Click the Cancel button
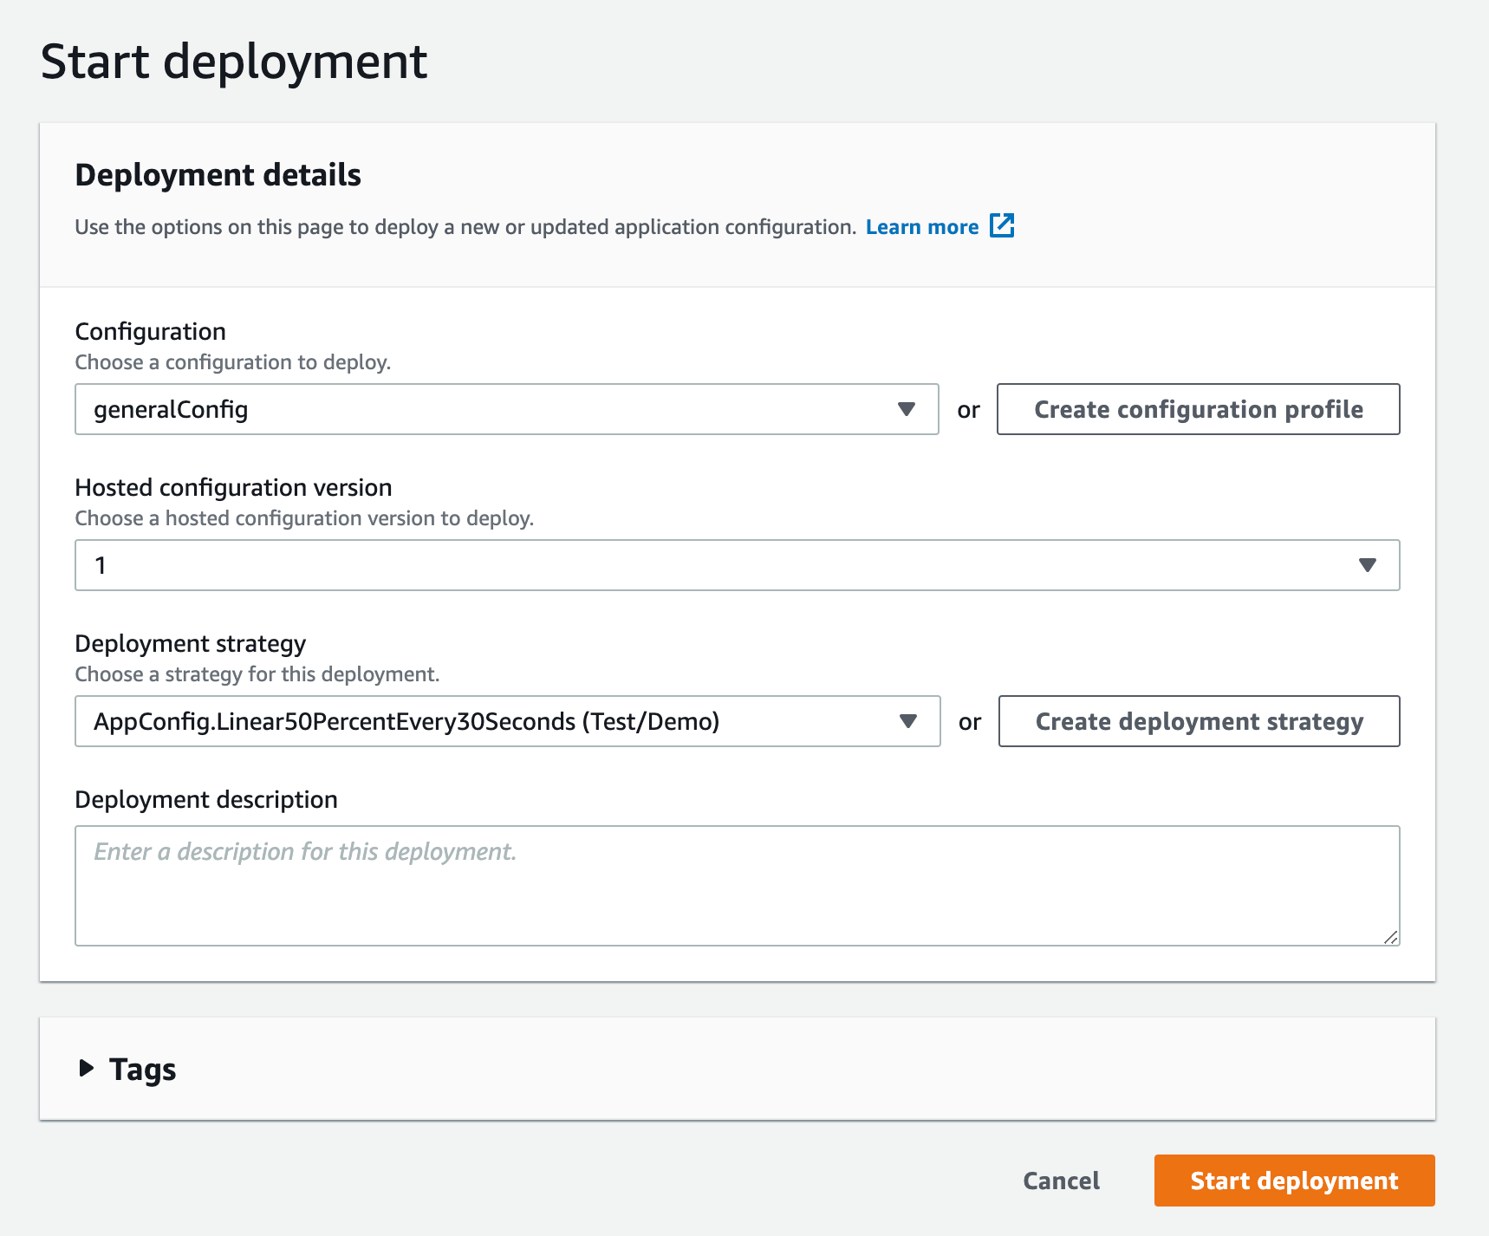Viewport: 1489px width, 1236px height. tap(1061, 1181)
